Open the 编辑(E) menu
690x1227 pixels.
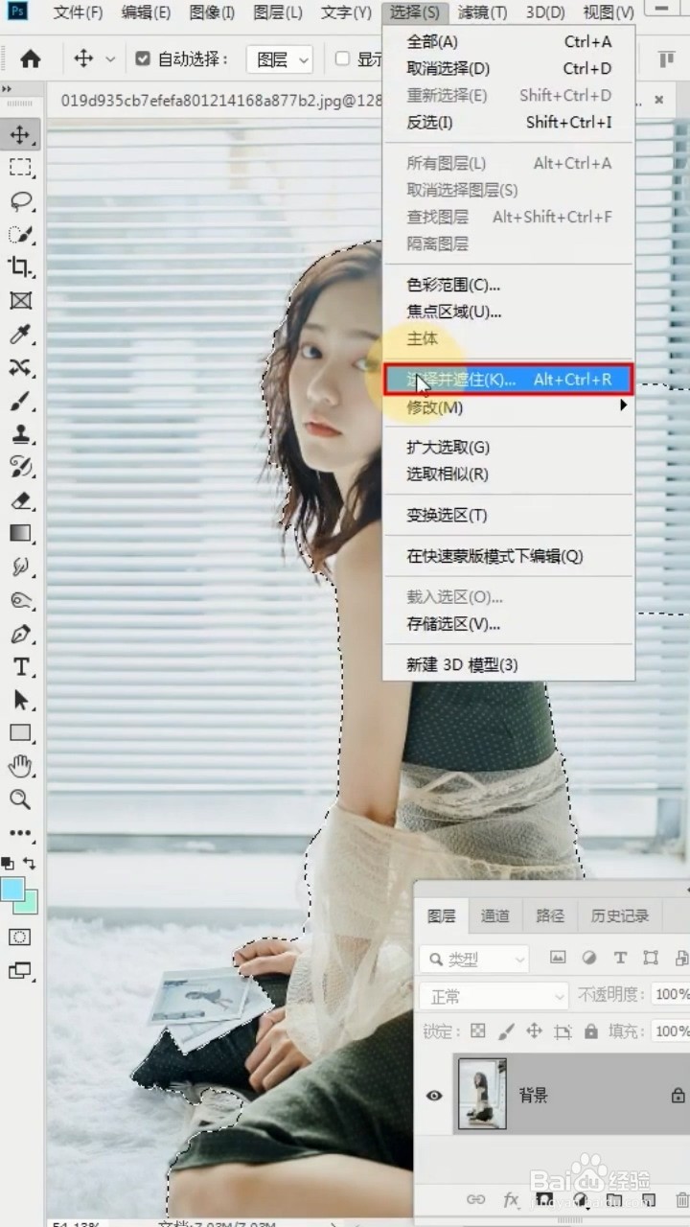[x=146, y=12]
